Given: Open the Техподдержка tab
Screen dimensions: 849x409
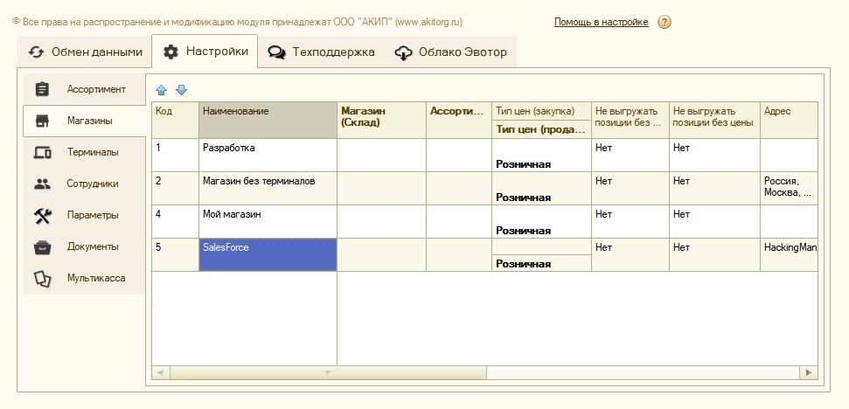Looking at the screenshot, I should click(322, 52).
